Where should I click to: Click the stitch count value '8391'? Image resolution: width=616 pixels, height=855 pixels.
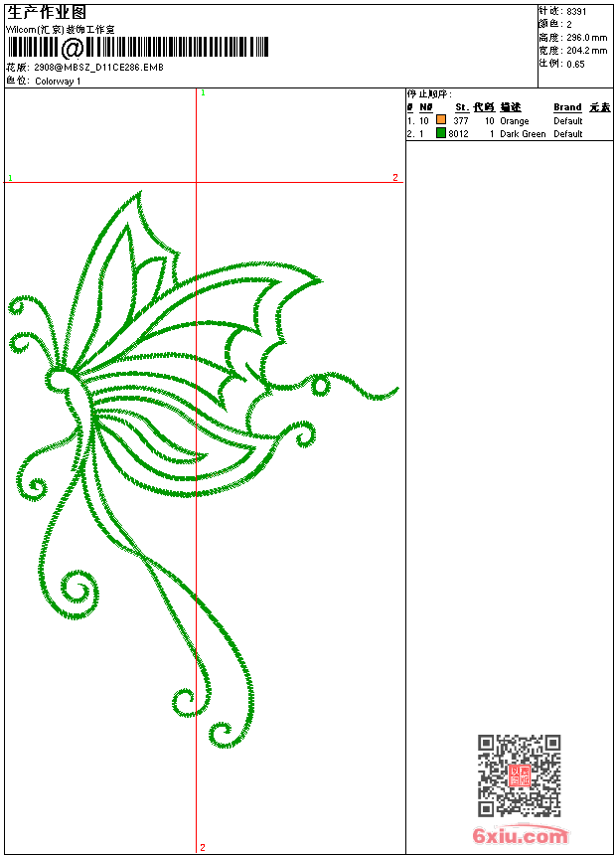pos(576,12)
